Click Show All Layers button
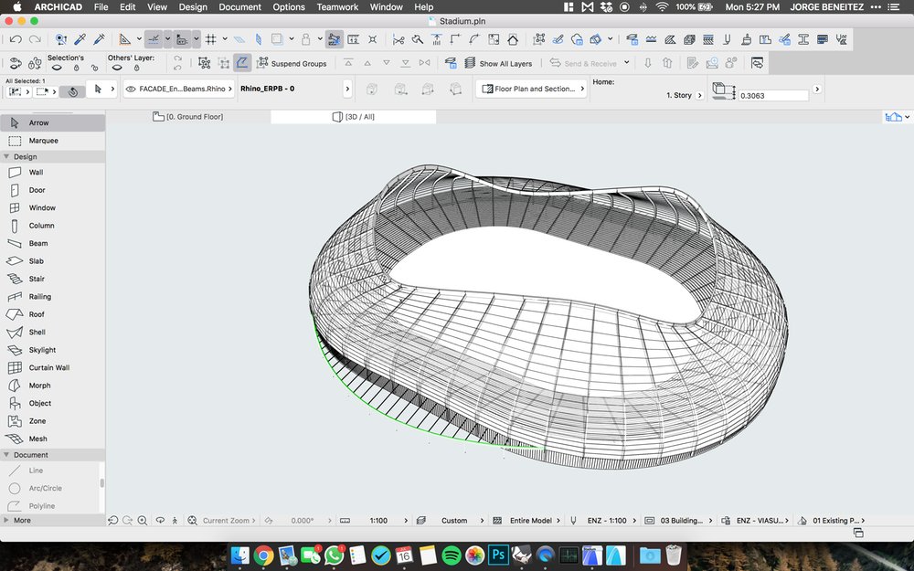This screenshot has height=571, width=914. coord(498,63)
